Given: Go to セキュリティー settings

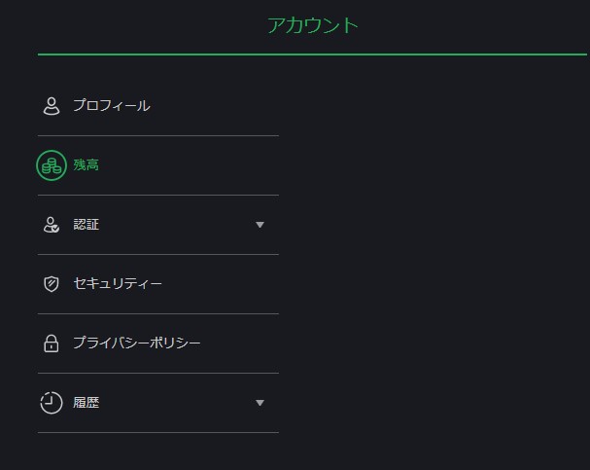Looking at the screenshot, I should (x=118, y=284).
